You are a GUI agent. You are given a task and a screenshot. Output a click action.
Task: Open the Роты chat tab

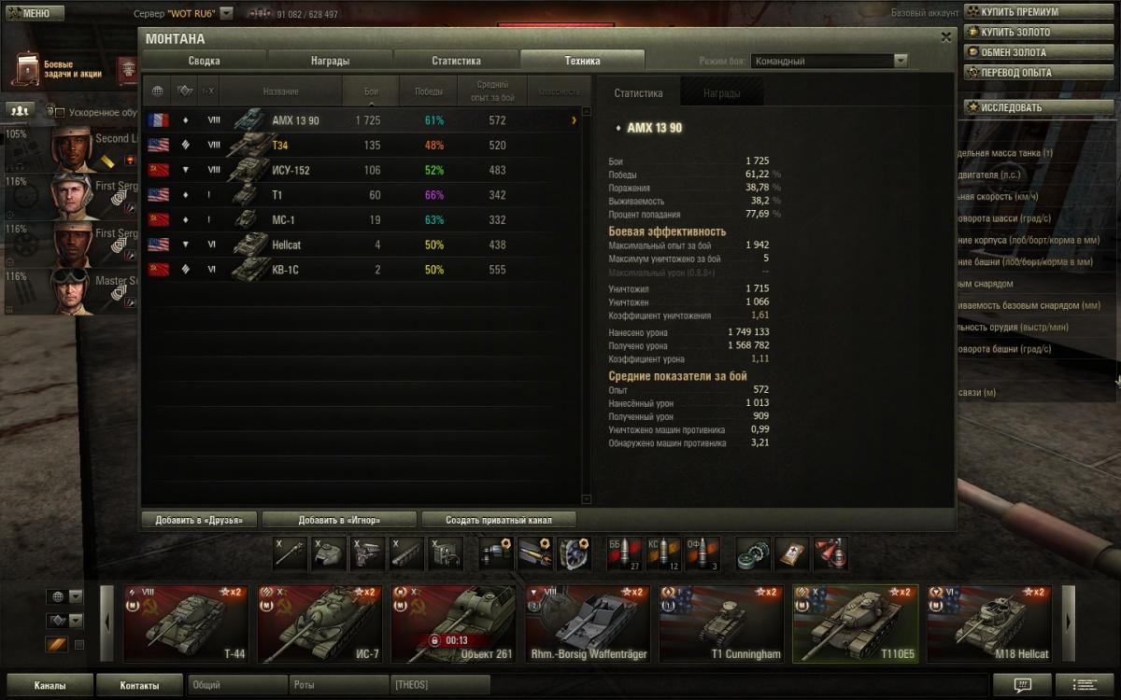339,685
